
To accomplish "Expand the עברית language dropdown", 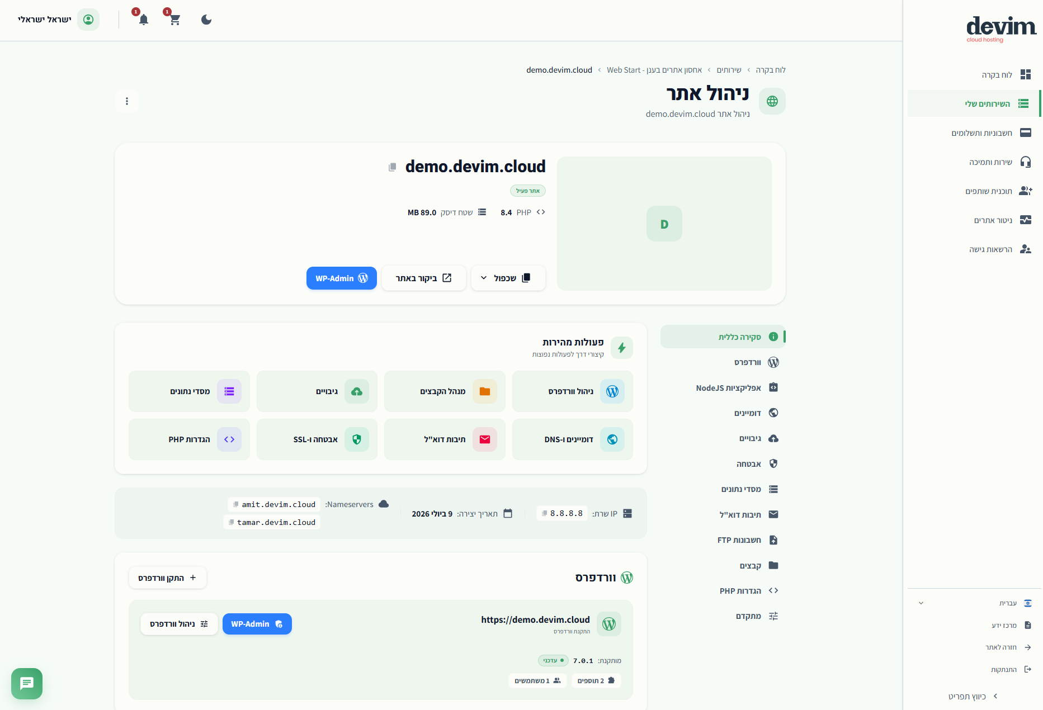I will click(x=974, y=603).
